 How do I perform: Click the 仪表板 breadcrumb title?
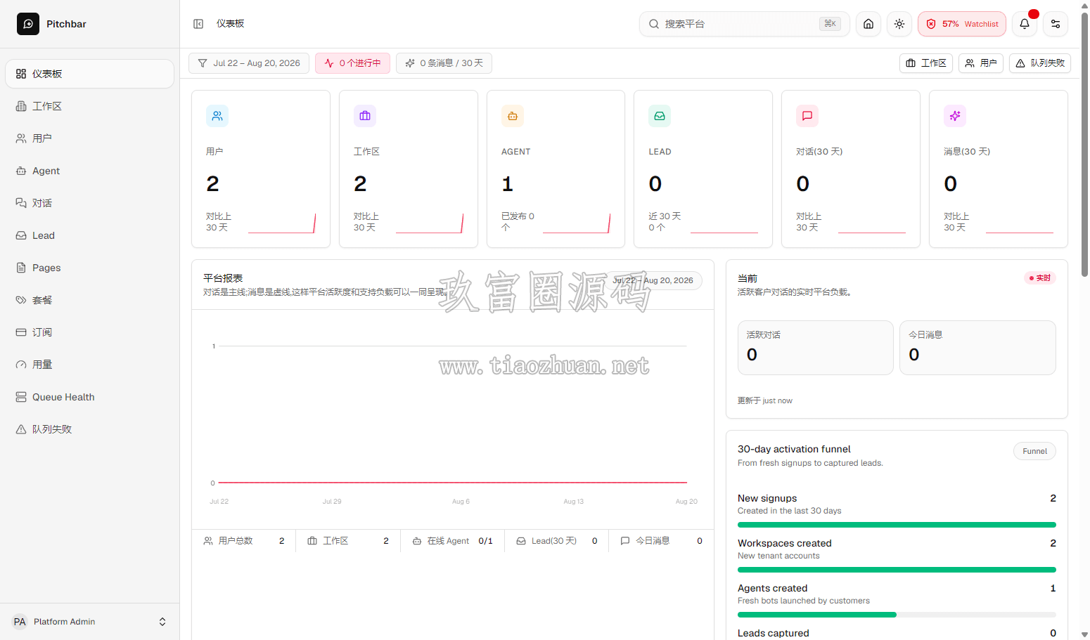tap(231, 24)
